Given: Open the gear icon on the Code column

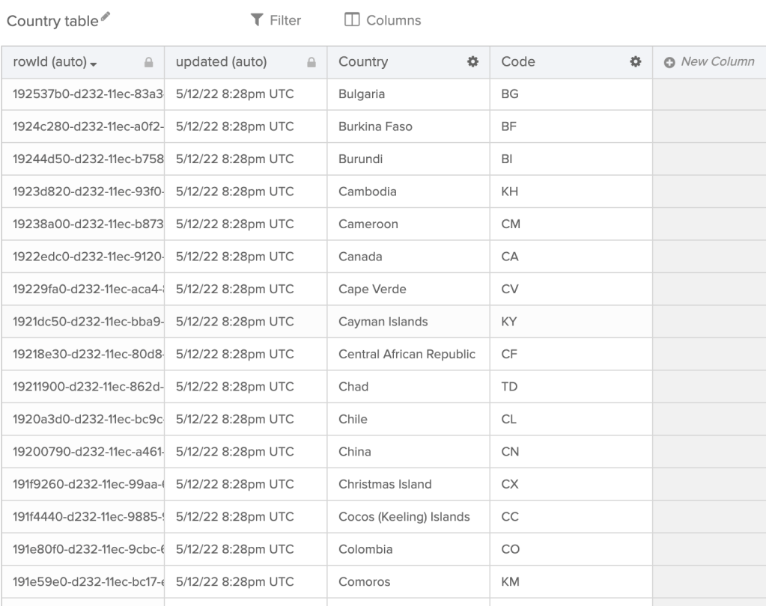Looking at the screenshot, I should [x=633, y=62].
